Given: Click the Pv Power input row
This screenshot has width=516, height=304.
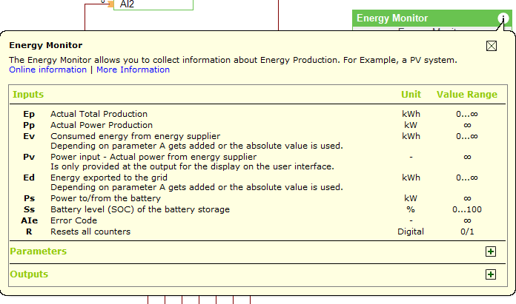Looking at the screenshot, I should point(153,157).
